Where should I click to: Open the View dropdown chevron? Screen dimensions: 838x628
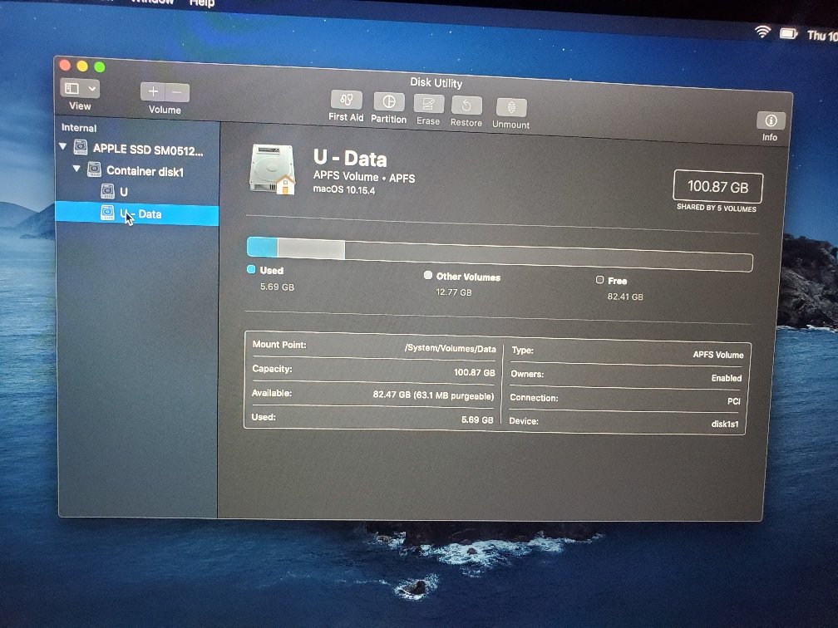coord(92,89)
